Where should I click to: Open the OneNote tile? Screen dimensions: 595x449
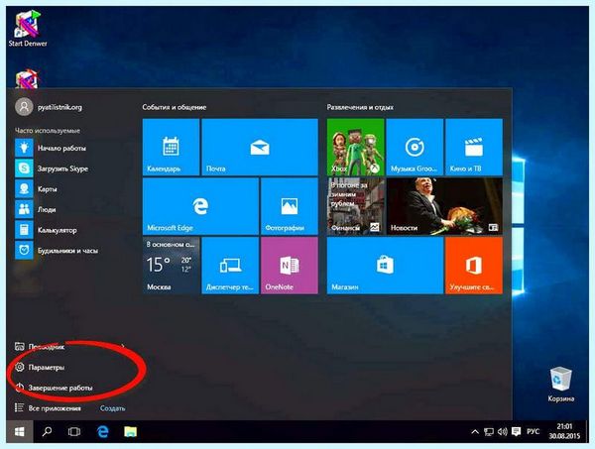(290, 266)
